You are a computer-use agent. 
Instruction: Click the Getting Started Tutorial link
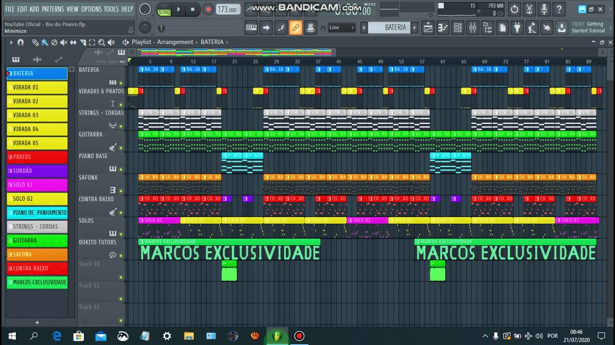point(589,27)
